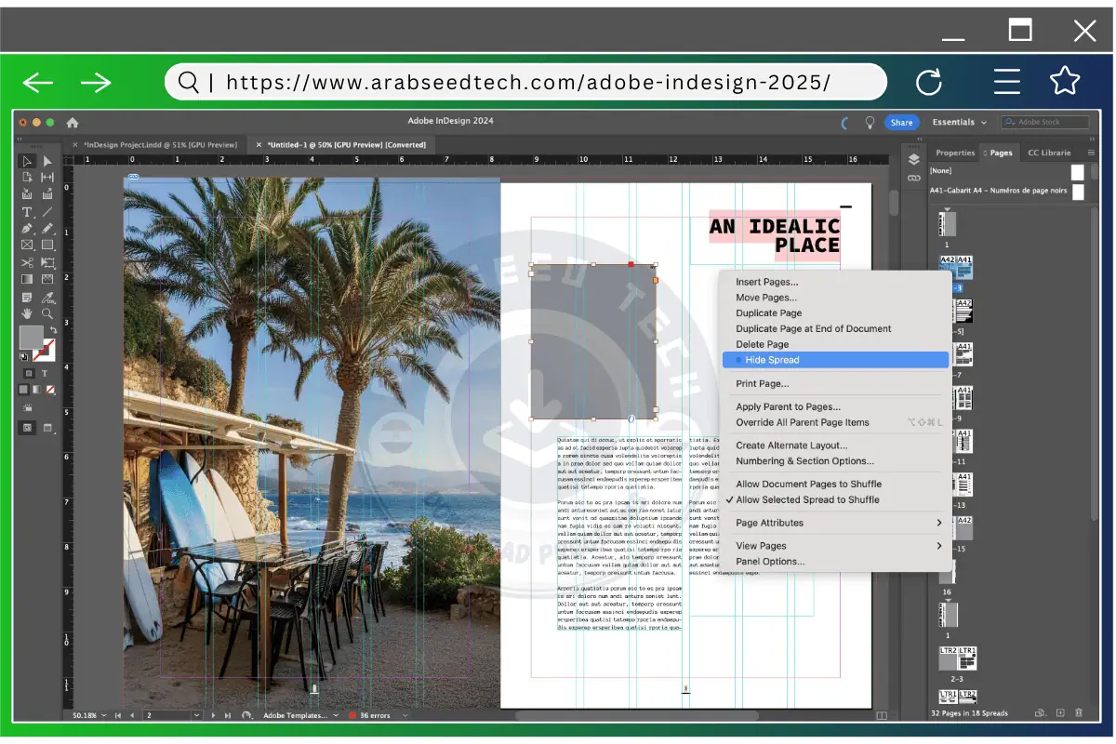The image size is (1116, 744).
Task: Click the gray Fill color swatch
Action: 30,337
